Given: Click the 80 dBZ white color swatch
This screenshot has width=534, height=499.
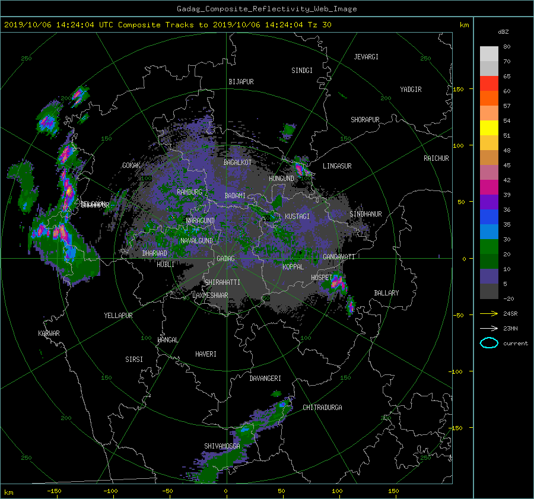Looking at the screenshot, I should coord(489,54).
